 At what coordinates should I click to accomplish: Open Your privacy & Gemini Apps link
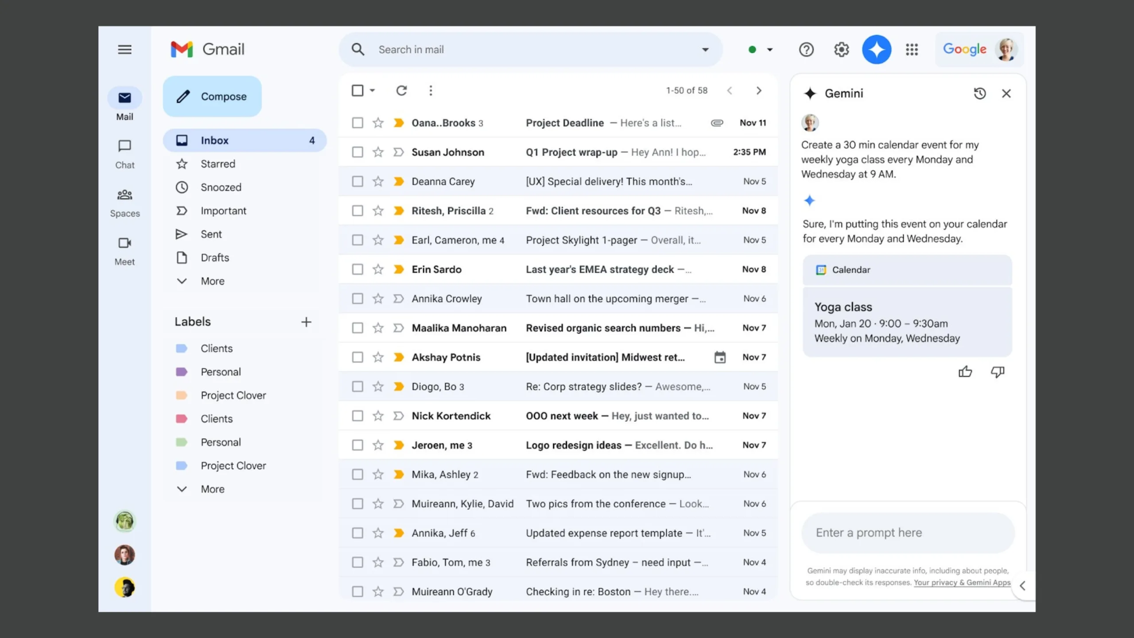tap(962, 582)
